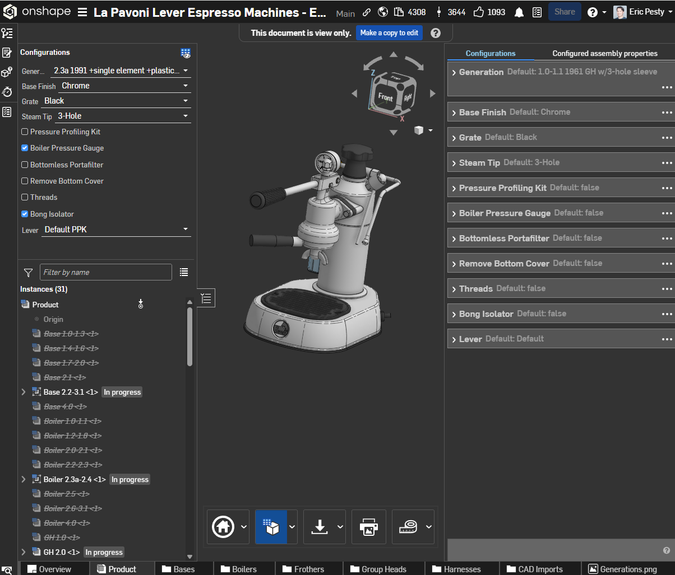The image size is (675, 575).
Task: Expand the Boiler 2.3a-2.4 tree item
Action: point(24,480)
